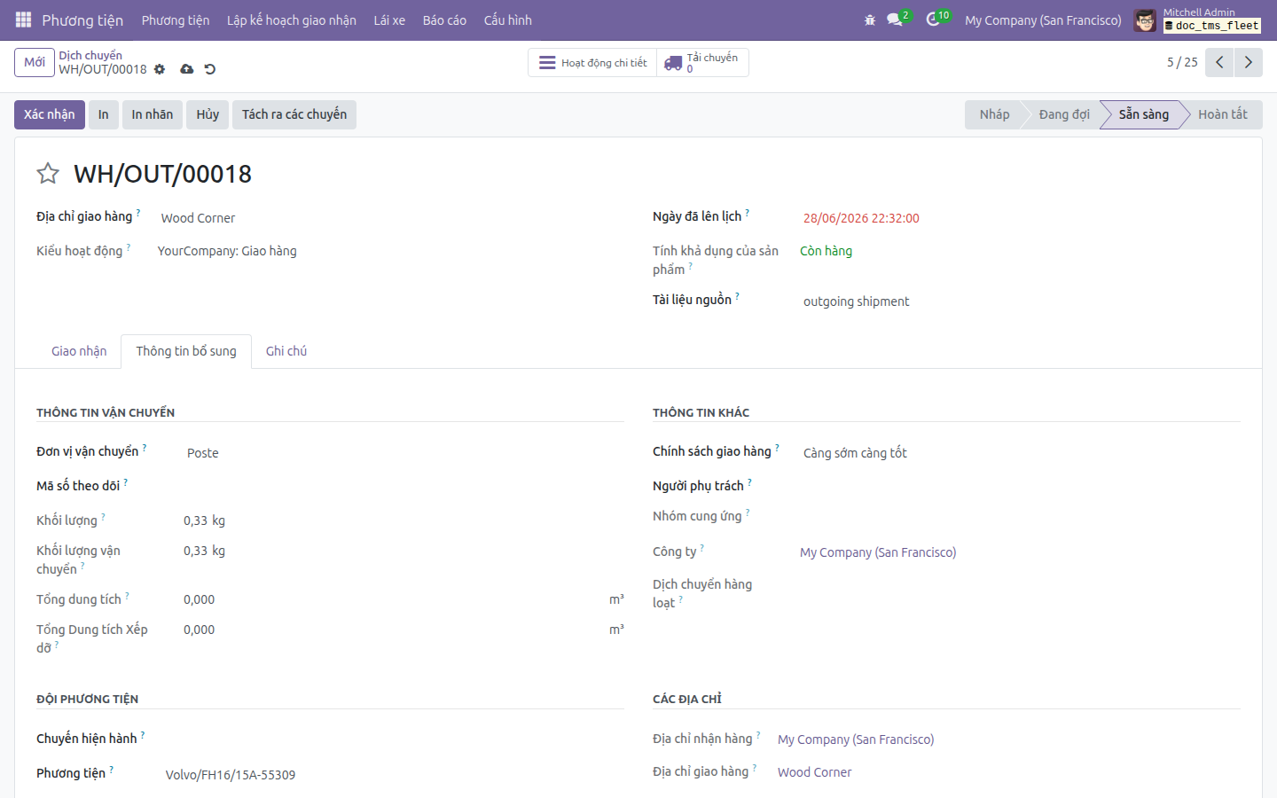Open the conversations chat icon
This screenshot has height=798, width=1277.
click(895, 20)
